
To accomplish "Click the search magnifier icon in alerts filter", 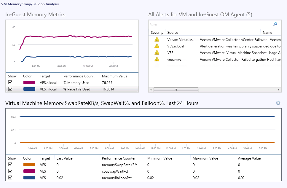I will [x=275, y=24].
